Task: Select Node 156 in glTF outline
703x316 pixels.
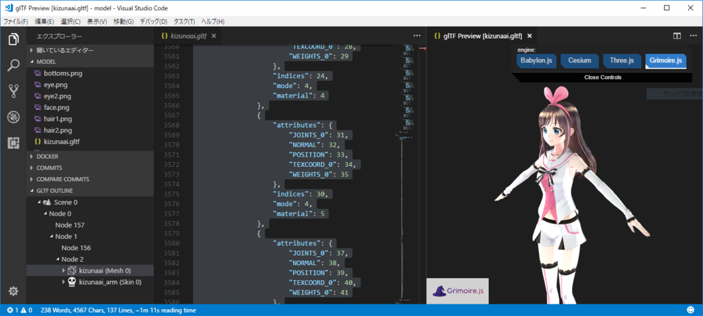Action: click(x=76, y=248)
